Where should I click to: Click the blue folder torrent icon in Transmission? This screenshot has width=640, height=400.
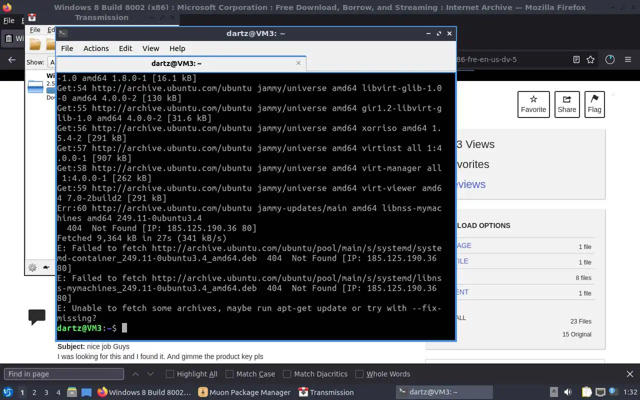(x=35, y=86)
